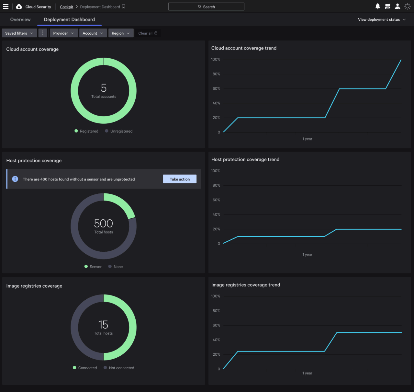Toggle the Connected legend in image registries
Image resolution: width=414 pixels, height=392 pixels.
pos(85,368)
